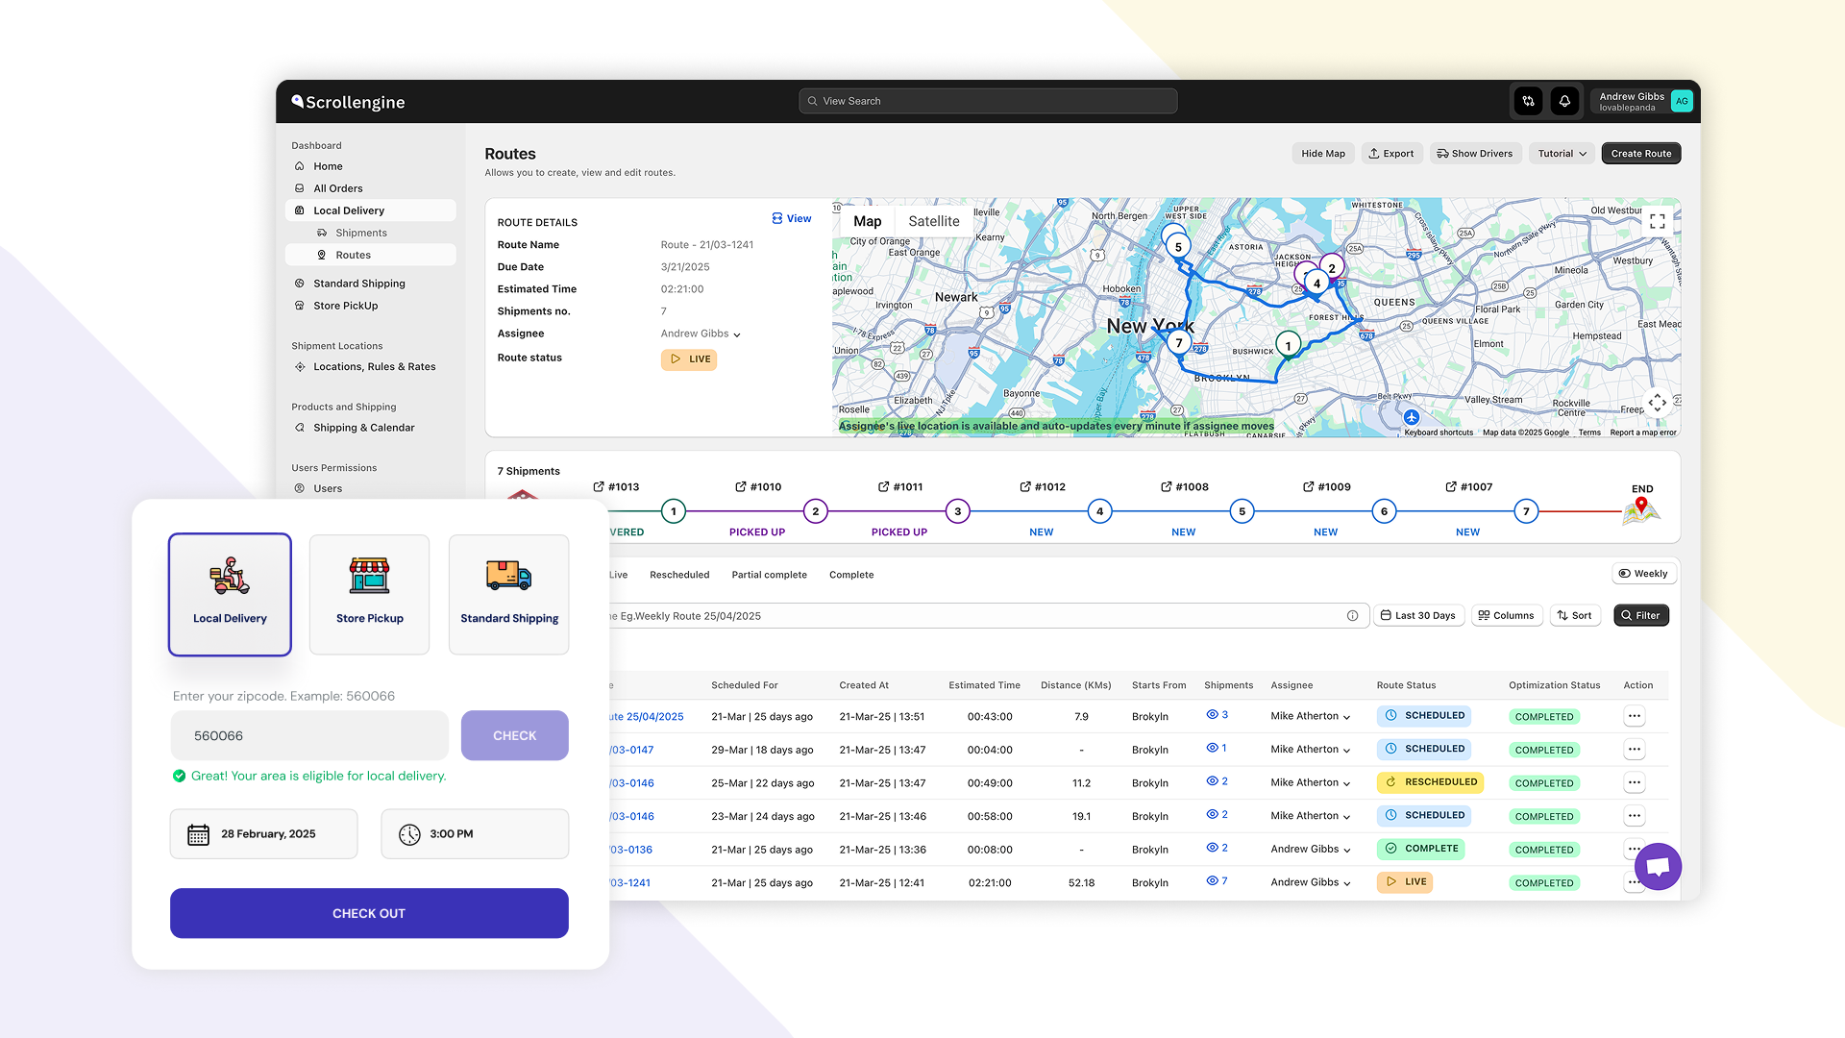
Task: Switch map to Satellite view
Action: point(933,221)
